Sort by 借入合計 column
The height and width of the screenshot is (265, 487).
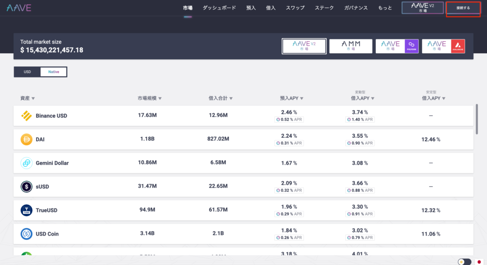pos(221,98)
